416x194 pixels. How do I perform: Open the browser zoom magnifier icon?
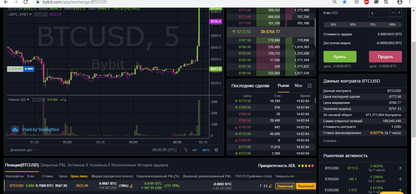(335, 2)
